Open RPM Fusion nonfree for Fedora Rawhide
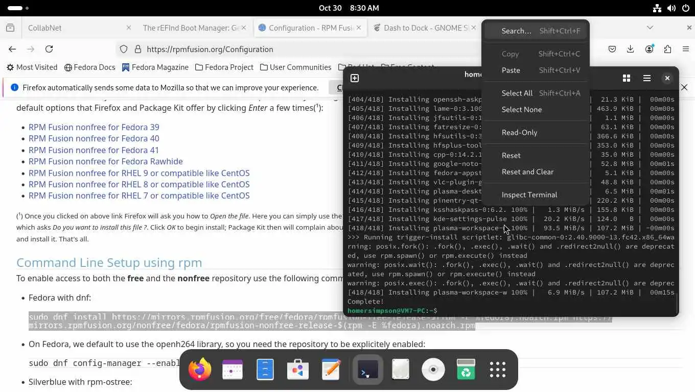695x392 pixels. (106, 161)
